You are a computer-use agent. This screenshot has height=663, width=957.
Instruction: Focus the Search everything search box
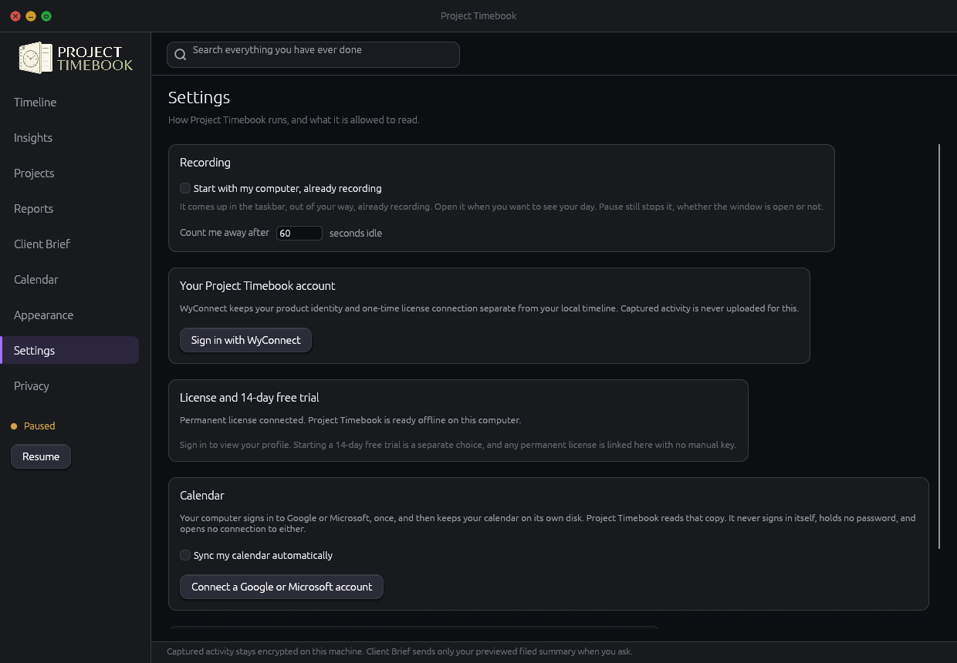(x=313, y=55)
